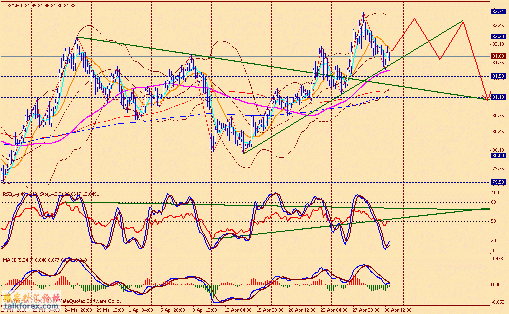Select the 20 level on oscillator scale
The image size is (509, 314).
click(x=494, y=241)
